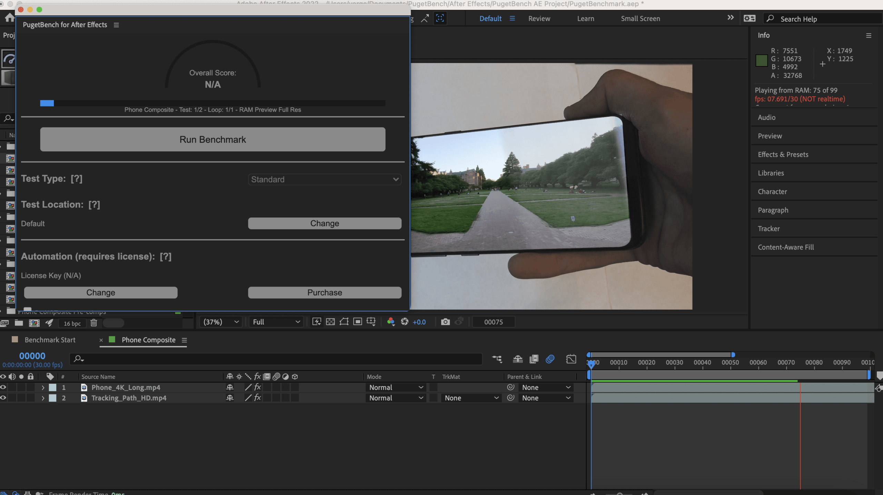Click the Info panel color swatch

tap(761, 61)
